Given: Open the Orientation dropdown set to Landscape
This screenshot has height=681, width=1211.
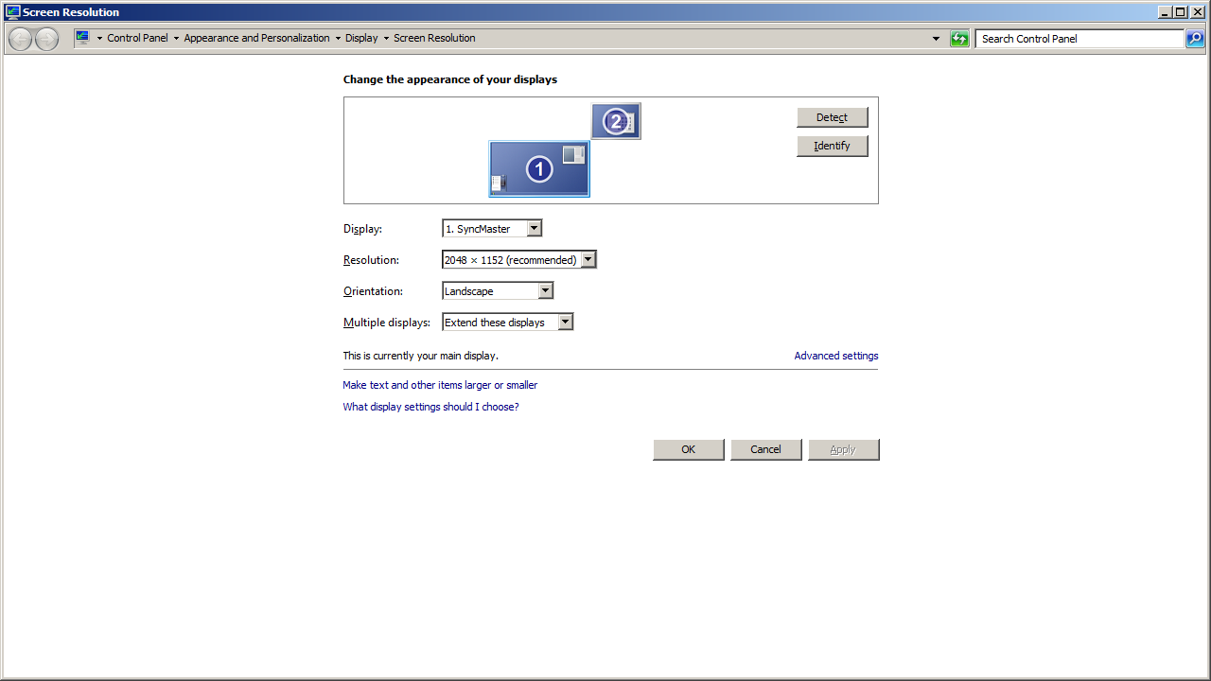Looking at the screenshot, I should pyautogui.click(x=498, y=291).
